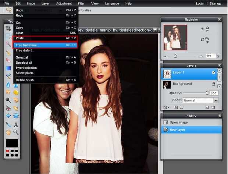
Task: Create a new layer with the Layers icon
Action: click(x=207, y=107)
